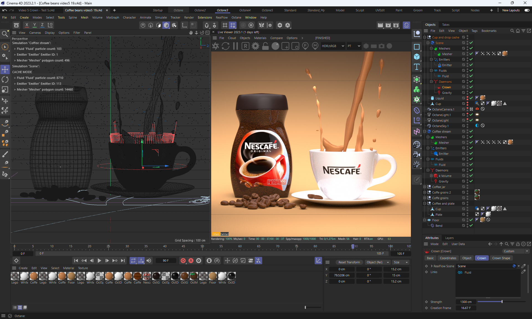Click the Text spline tool icon
Viewport: 532px width, 319px height.
click(x=417, y=67)
